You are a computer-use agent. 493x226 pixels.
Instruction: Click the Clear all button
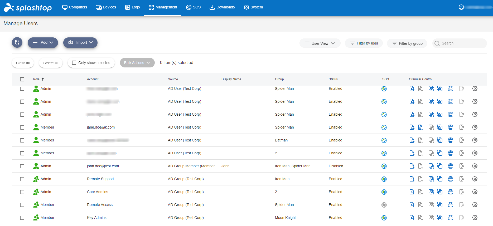pyautogui.click(x=23, y=63)
